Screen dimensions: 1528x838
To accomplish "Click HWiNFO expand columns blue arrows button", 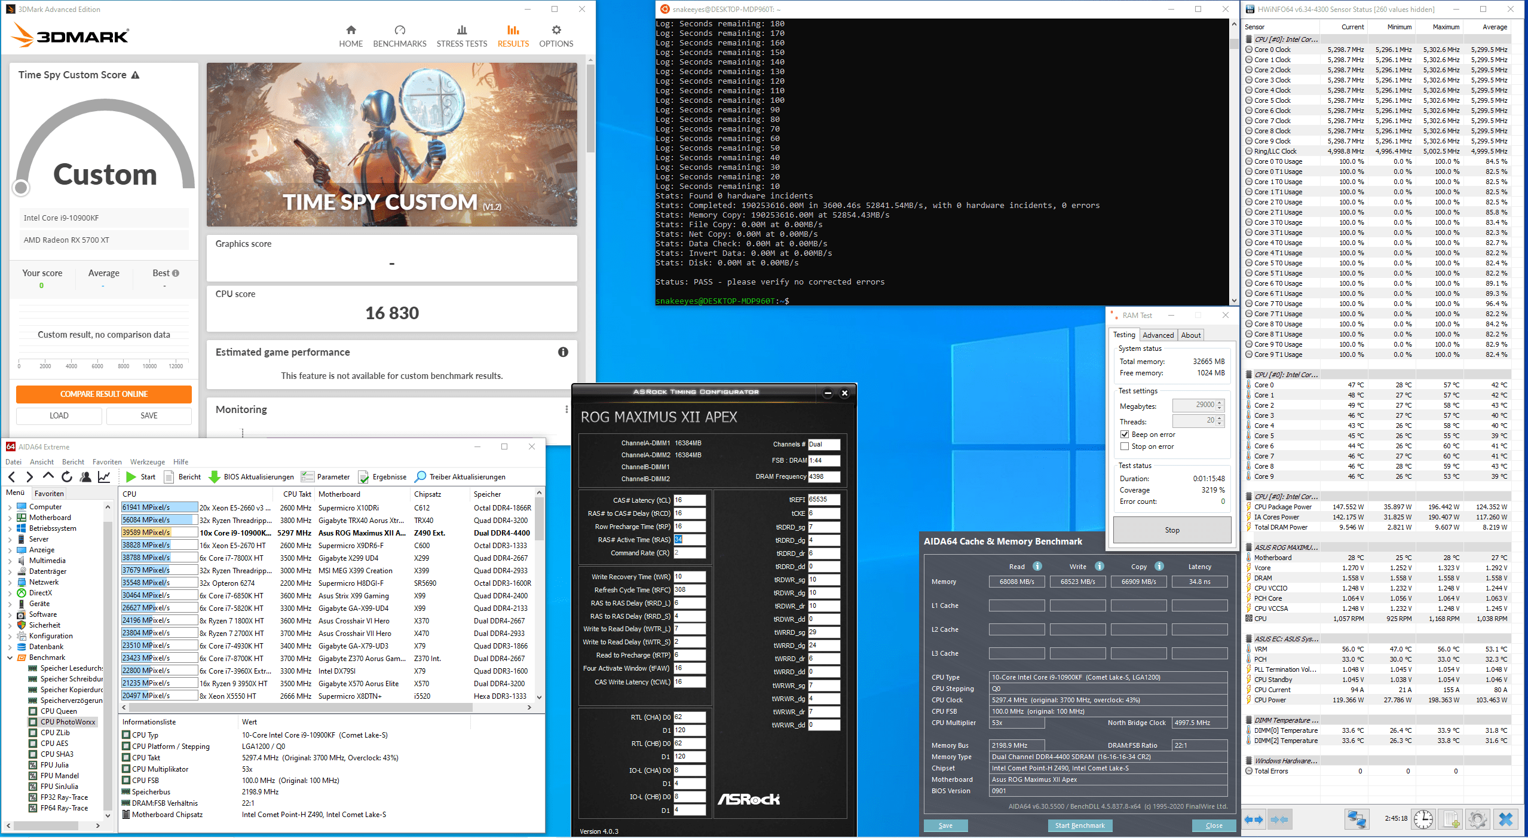I will coord(1254,819).
